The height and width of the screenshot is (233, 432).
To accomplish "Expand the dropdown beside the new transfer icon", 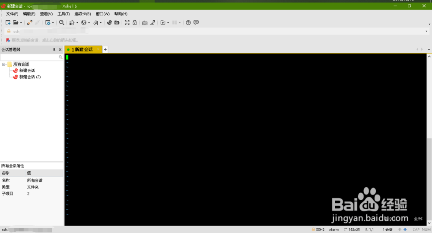I will coord(168,22).
